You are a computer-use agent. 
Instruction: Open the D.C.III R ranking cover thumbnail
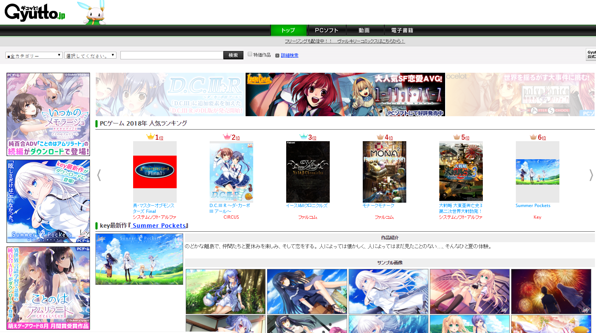point(231,172)
